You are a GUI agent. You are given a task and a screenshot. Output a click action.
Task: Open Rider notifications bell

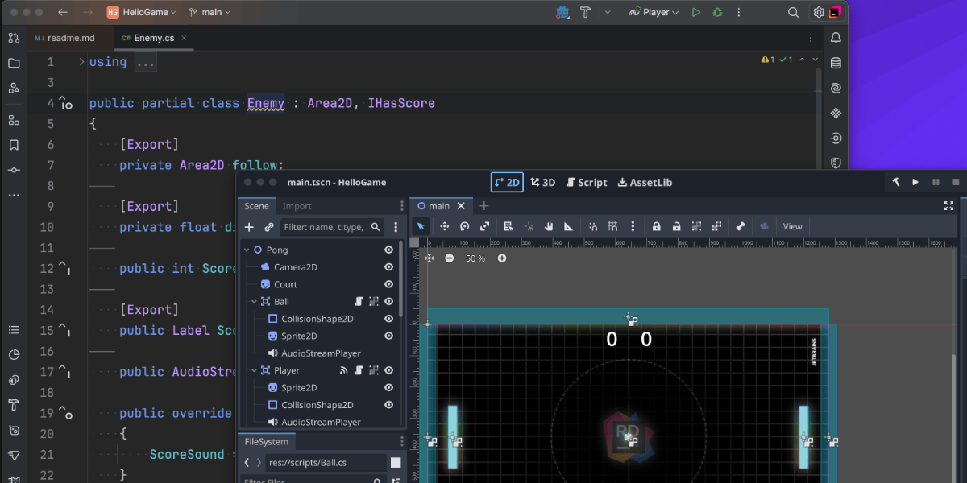pos(836,38)
